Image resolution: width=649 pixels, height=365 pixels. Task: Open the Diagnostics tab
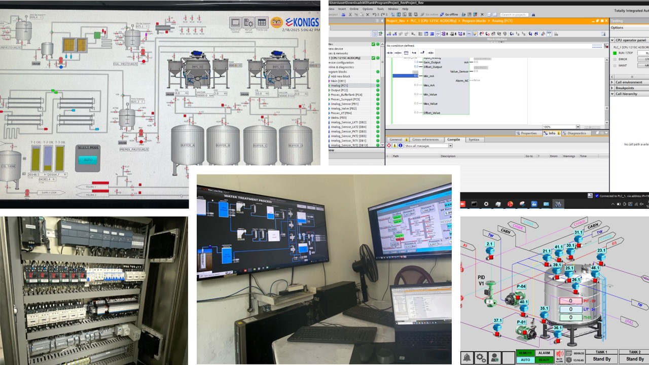point(576,133)
